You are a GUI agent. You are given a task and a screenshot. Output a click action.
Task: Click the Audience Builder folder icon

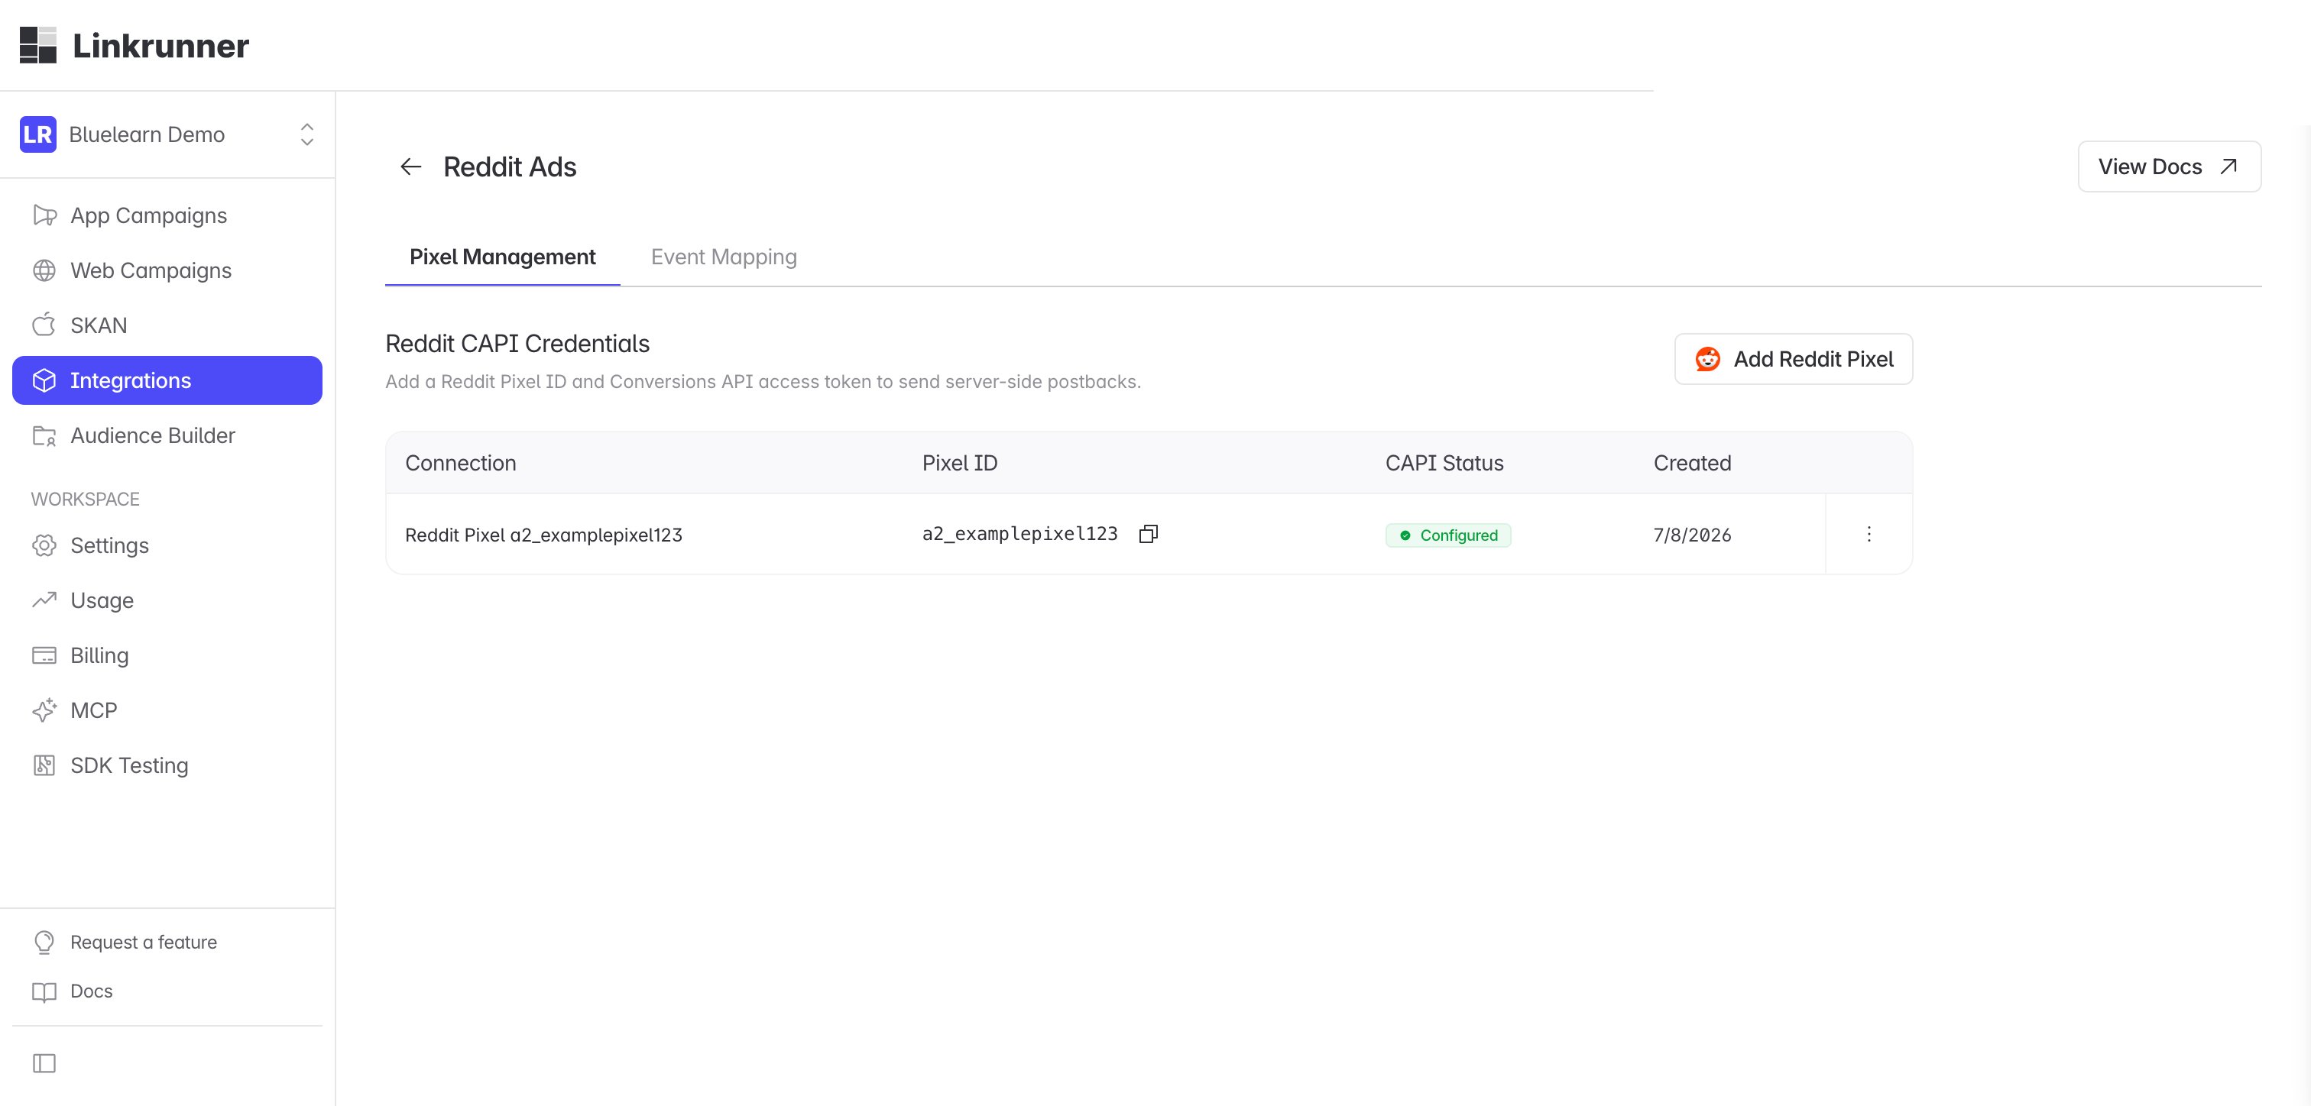(x=44, y=436)
